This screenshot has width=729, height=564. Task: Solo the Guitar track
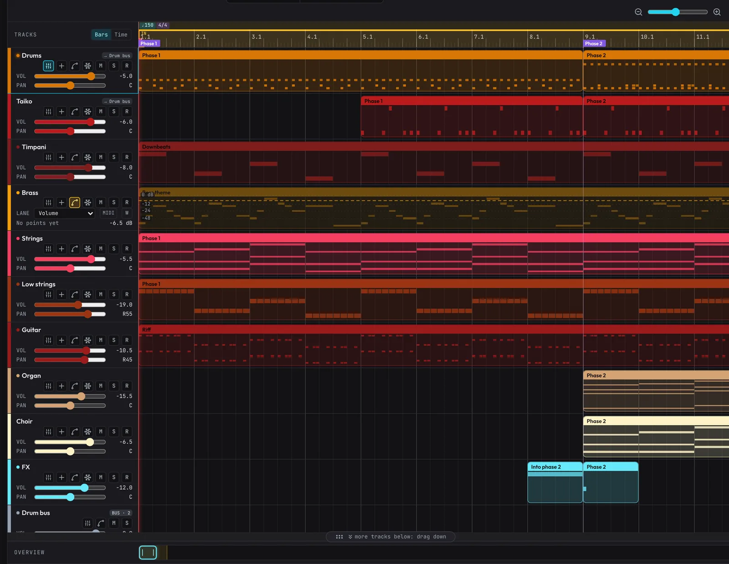point(114,340)
